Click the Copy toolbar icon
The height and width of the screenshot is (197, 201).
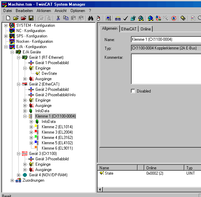tap(66, 18)
